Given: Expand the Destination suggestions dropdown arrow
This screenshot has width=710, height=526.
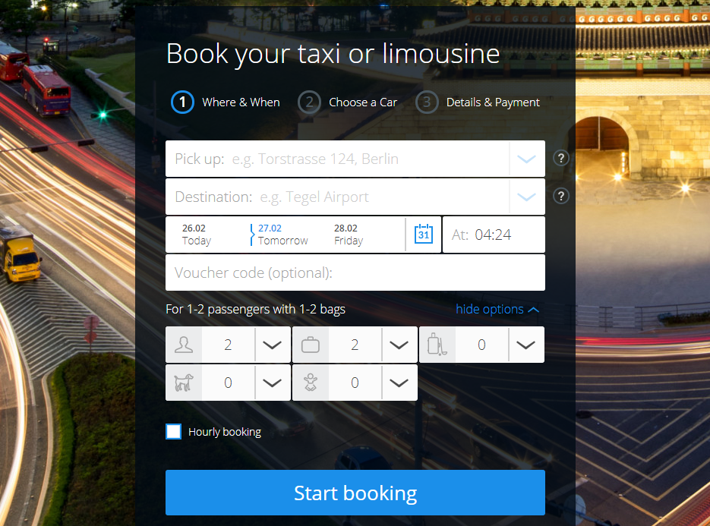Looking at the screenshot, I should pyautogui.click(x=526, y=197).
